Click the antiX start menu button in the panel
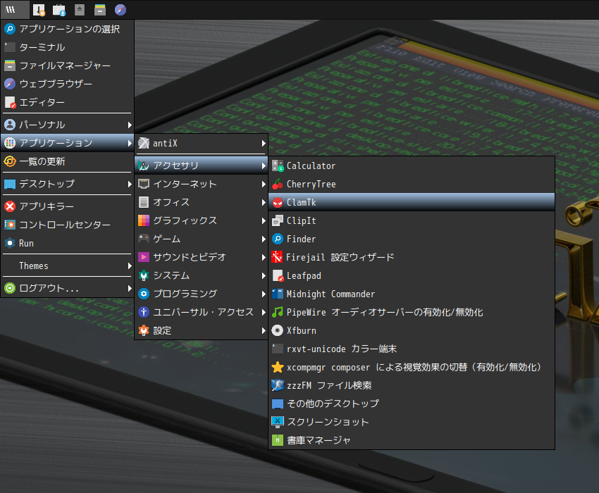 tap(15, 10)
